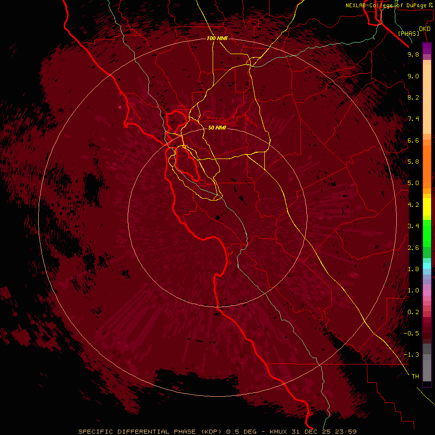Click the 0.2 value on the scale

pyautogui.click(x=413, y=312)
